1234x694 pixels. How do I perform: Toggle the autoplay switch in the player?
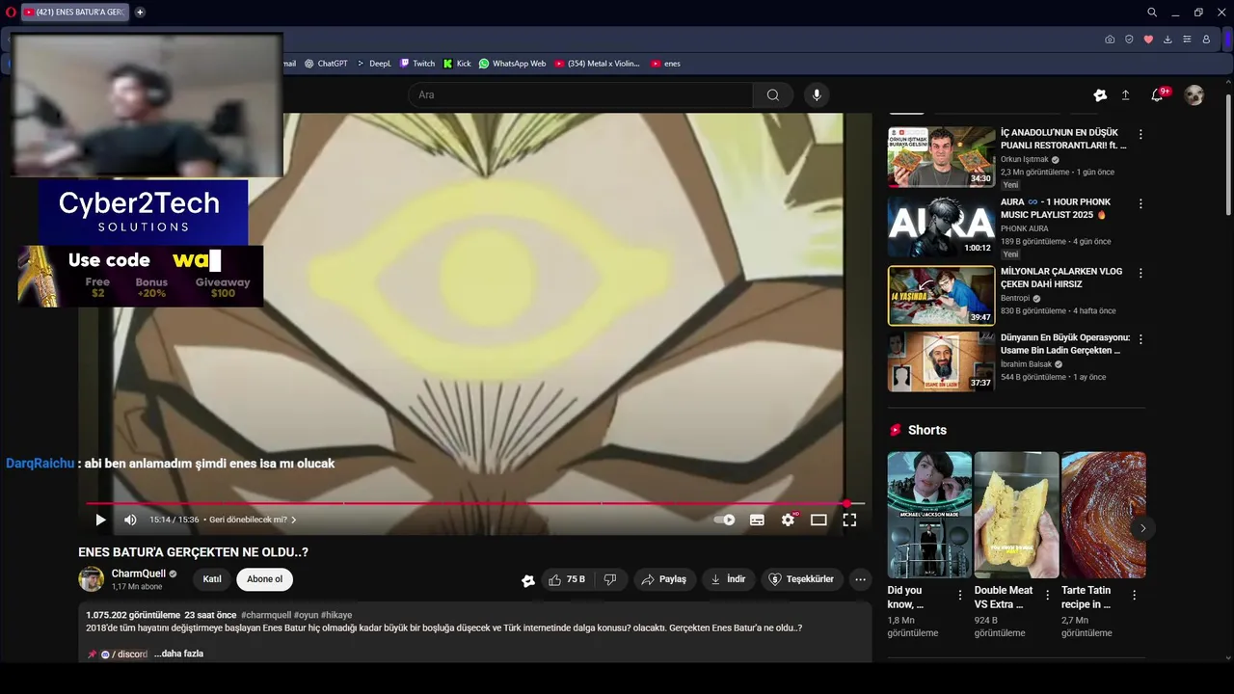724,520
